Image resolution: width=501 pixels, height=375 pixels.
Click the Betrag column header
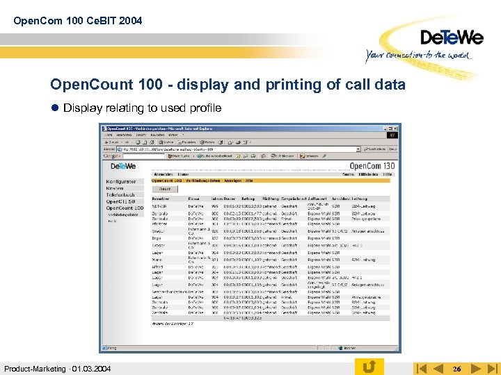(x=248, y=199)
